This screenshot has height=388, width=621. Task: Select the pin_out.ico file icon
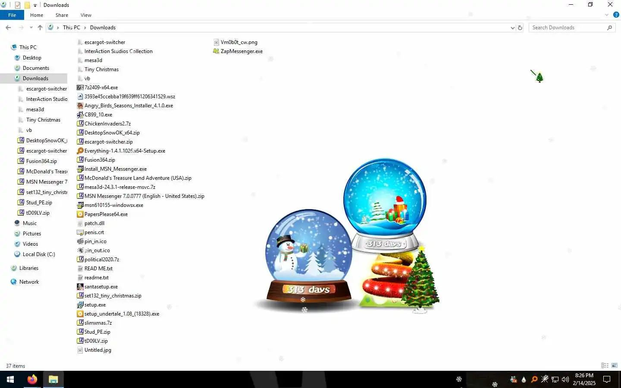tap(80, 250)
